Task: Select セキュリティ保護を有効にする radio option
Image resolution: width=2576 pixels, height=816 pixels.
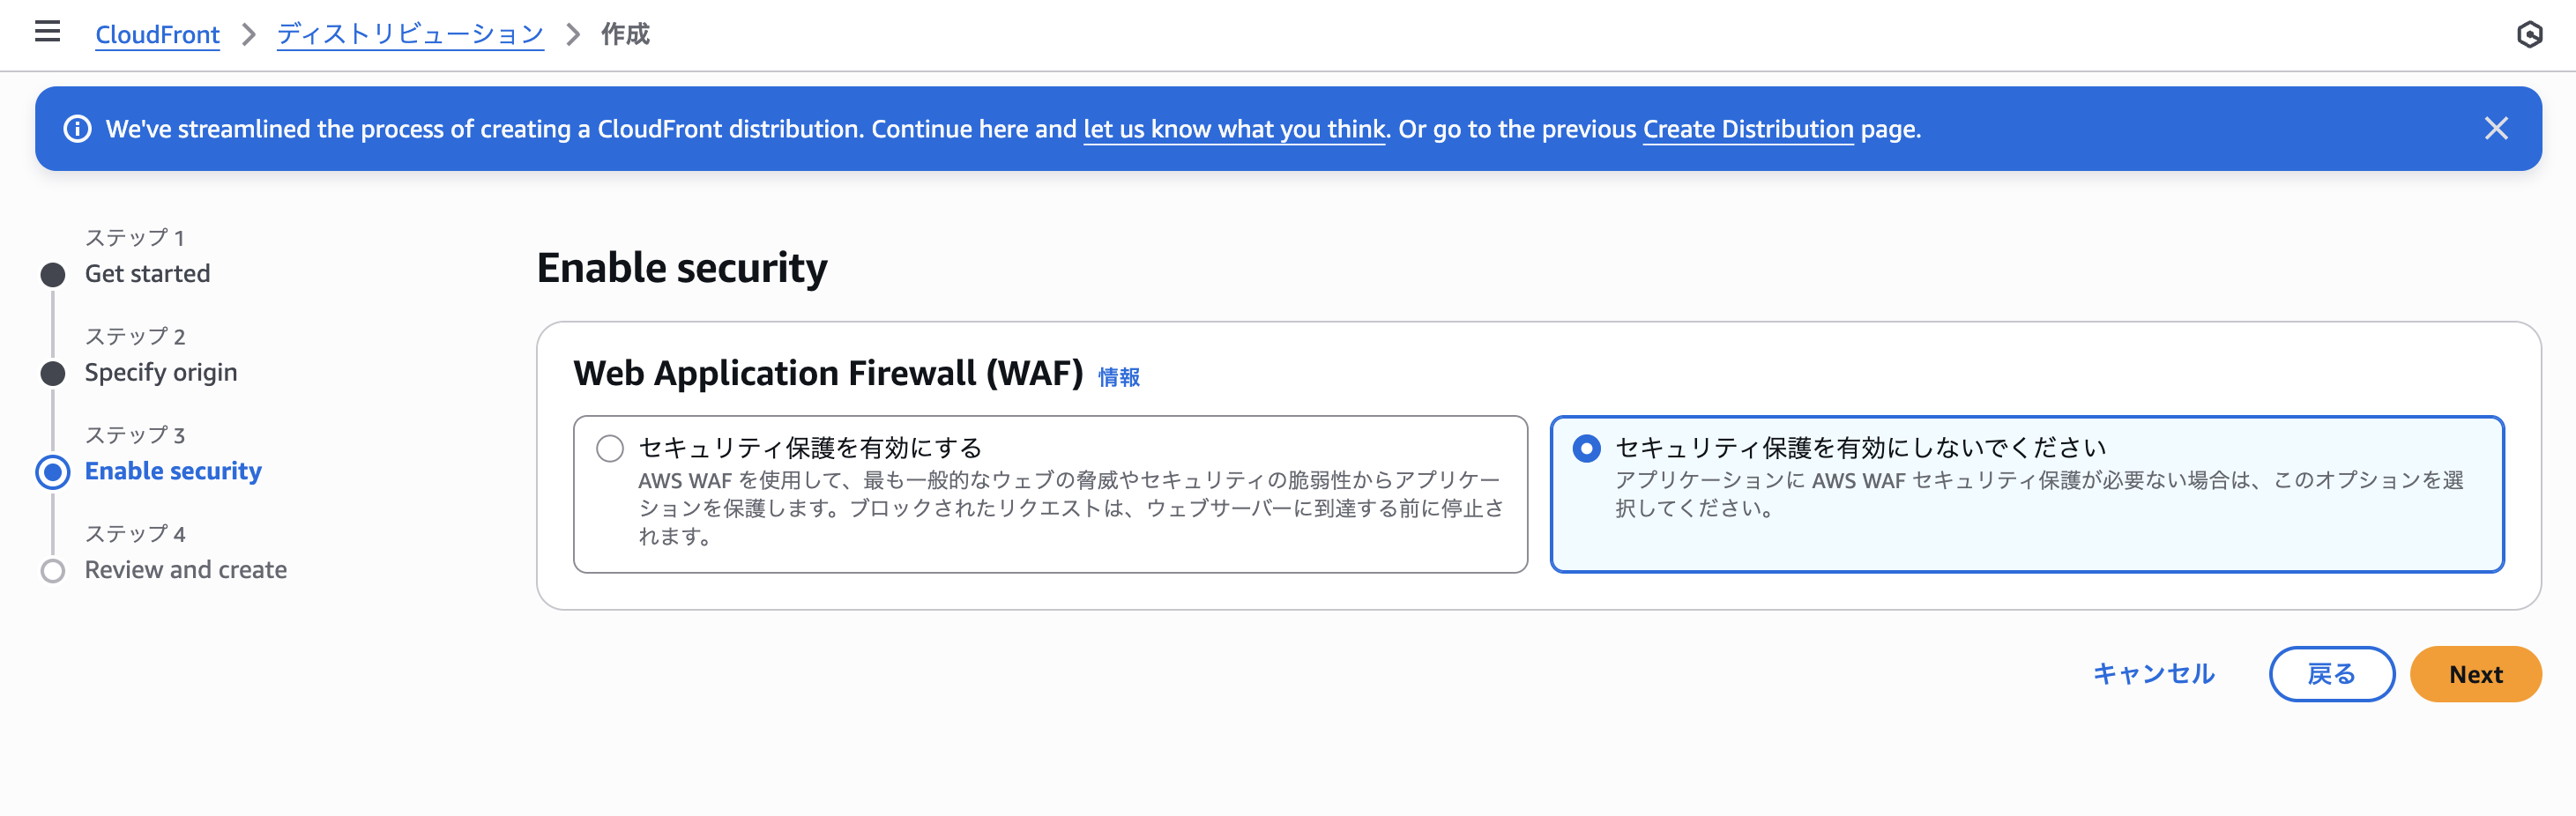Action: 610,448
